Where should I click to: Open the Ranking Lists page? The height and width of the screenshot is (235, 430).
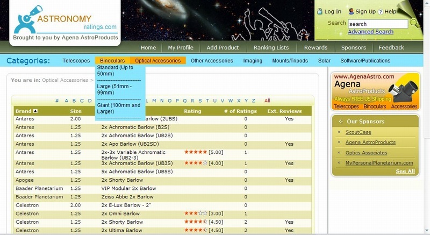pos(271,47)
